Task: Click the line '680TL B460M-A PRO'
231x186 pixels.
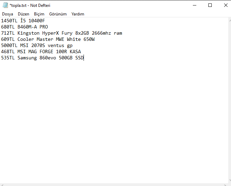Action: (x=24, y=27)
